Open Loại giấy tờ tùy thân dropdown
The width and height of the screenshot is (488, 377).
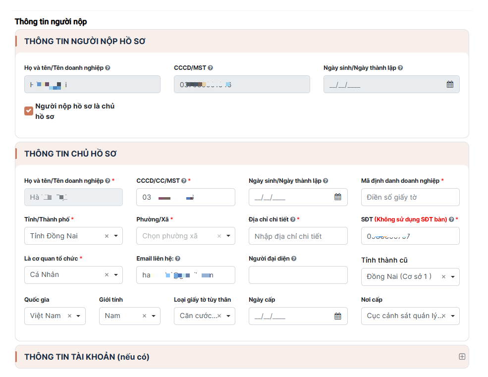tap(228, 316)
